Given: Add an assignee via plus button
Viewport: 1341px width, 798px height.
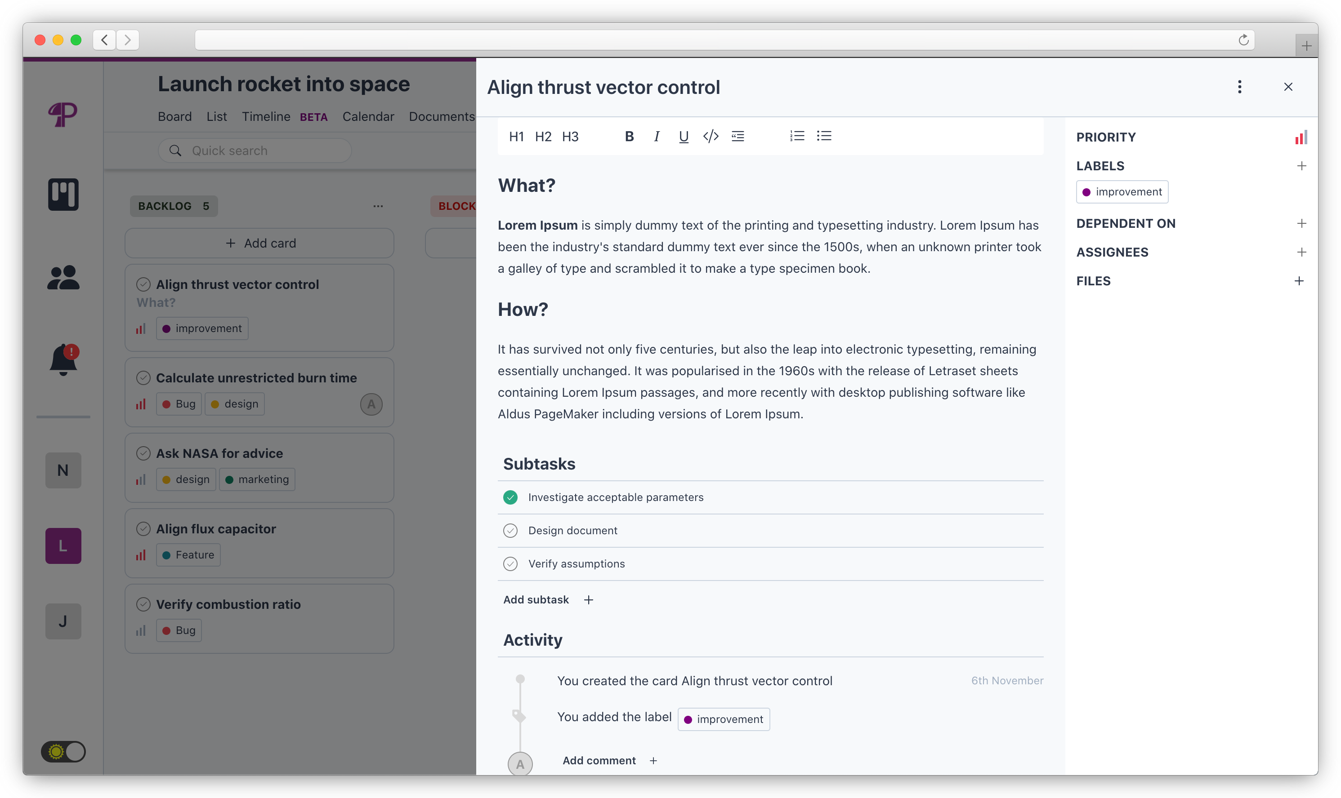Looking at the screenshot, I should coord(1302,252).
